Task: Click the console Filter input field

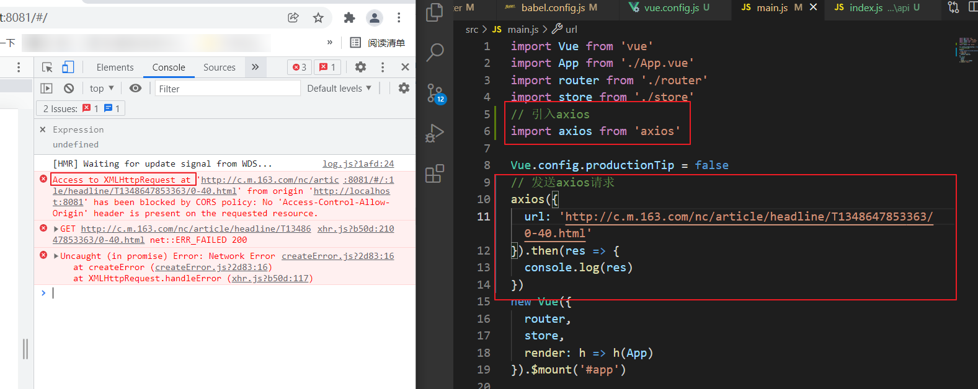Action: tap(227, 89)
